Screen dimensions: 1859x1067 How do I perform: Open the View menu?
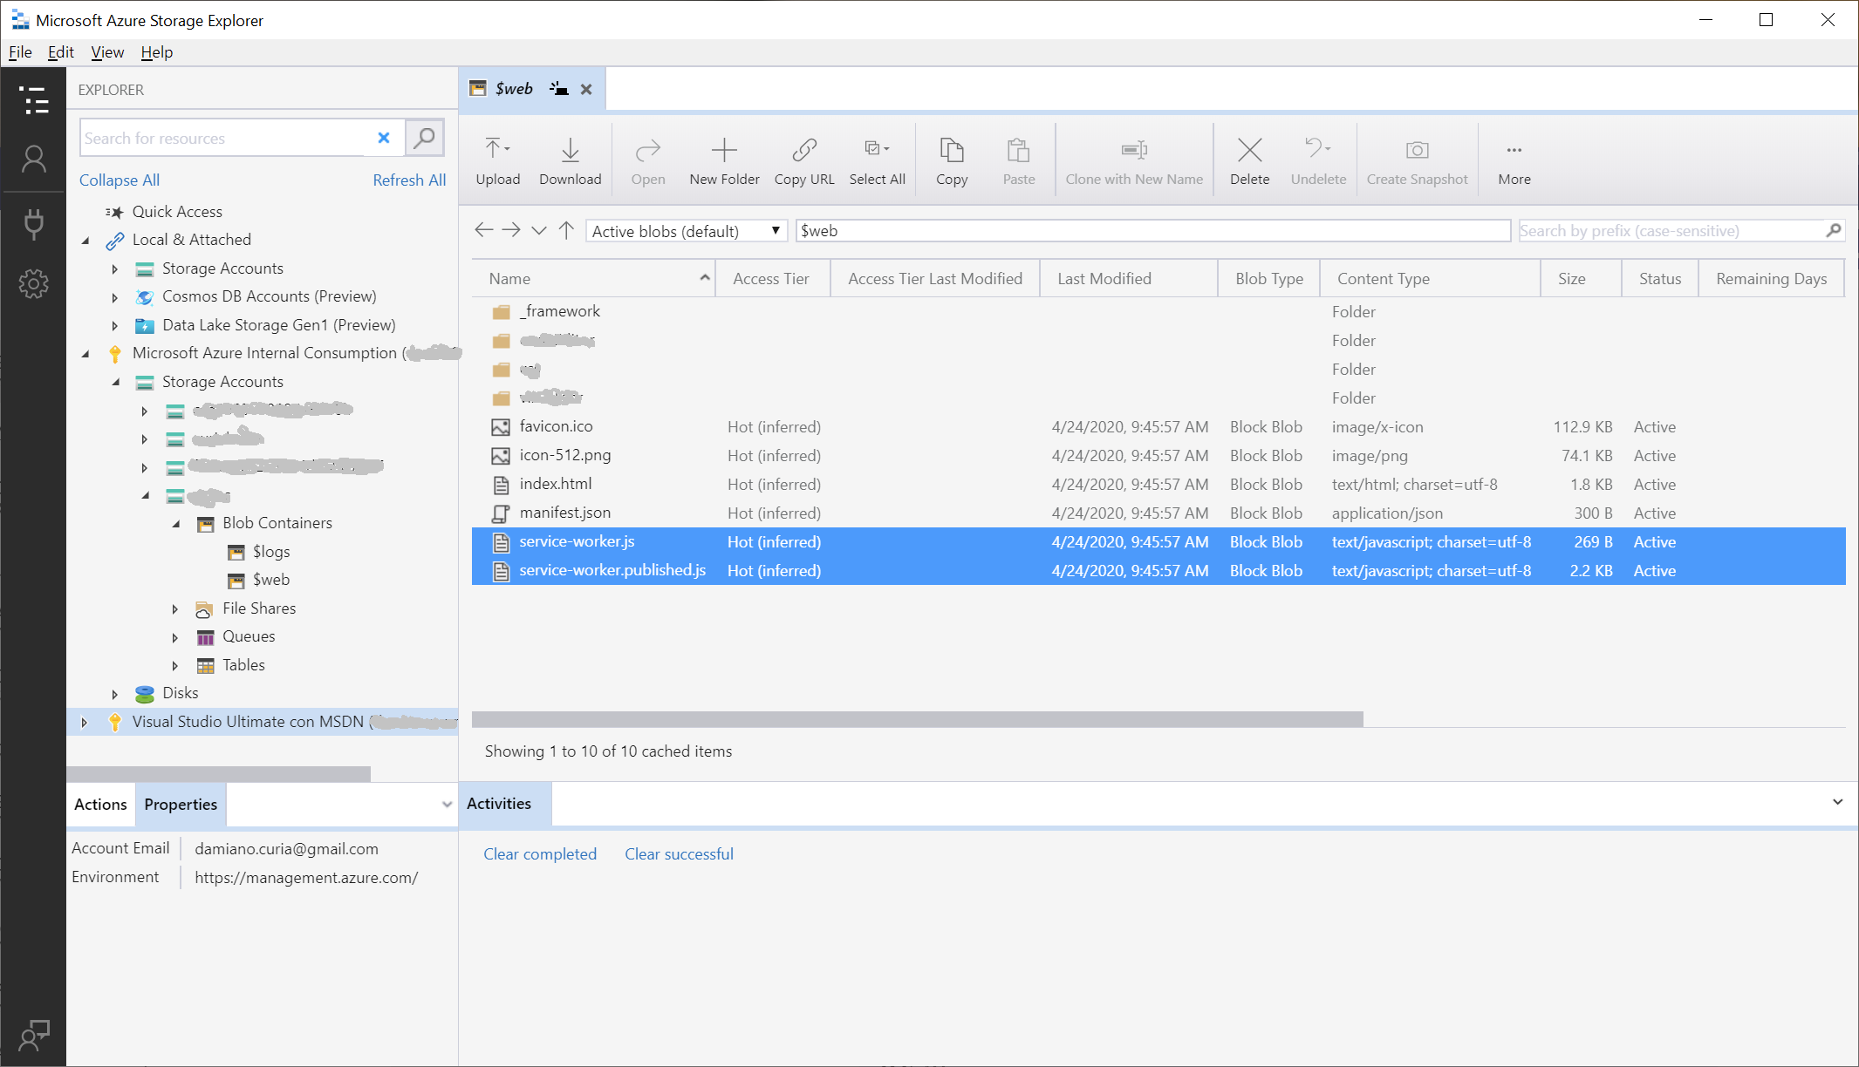click(x=107, y=52)
